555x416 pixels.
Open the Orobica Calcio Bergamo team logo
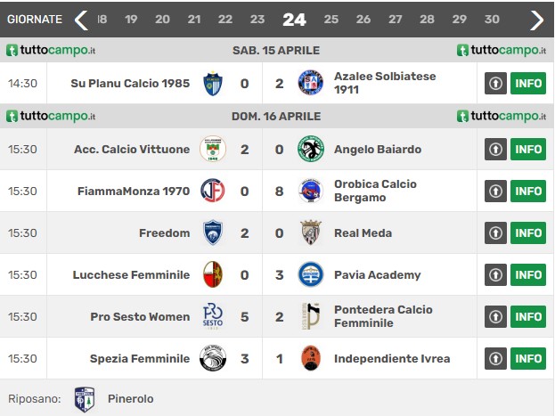(310, 191)
